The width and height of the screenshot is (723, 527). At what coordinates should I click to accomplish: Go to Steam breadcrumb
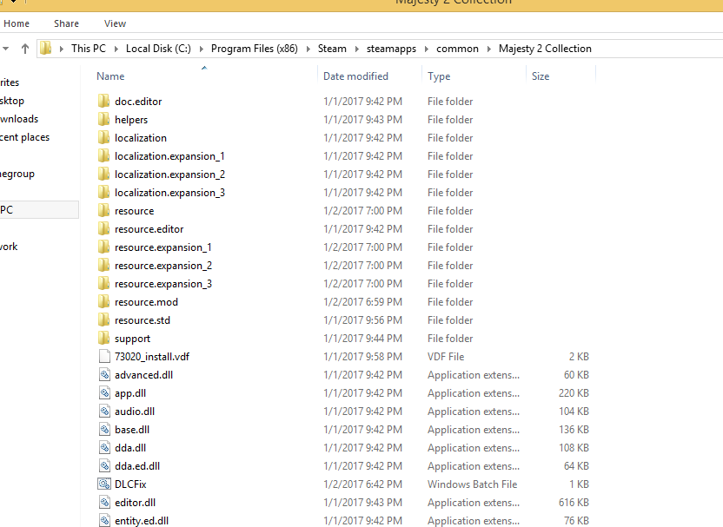(332, 49)
